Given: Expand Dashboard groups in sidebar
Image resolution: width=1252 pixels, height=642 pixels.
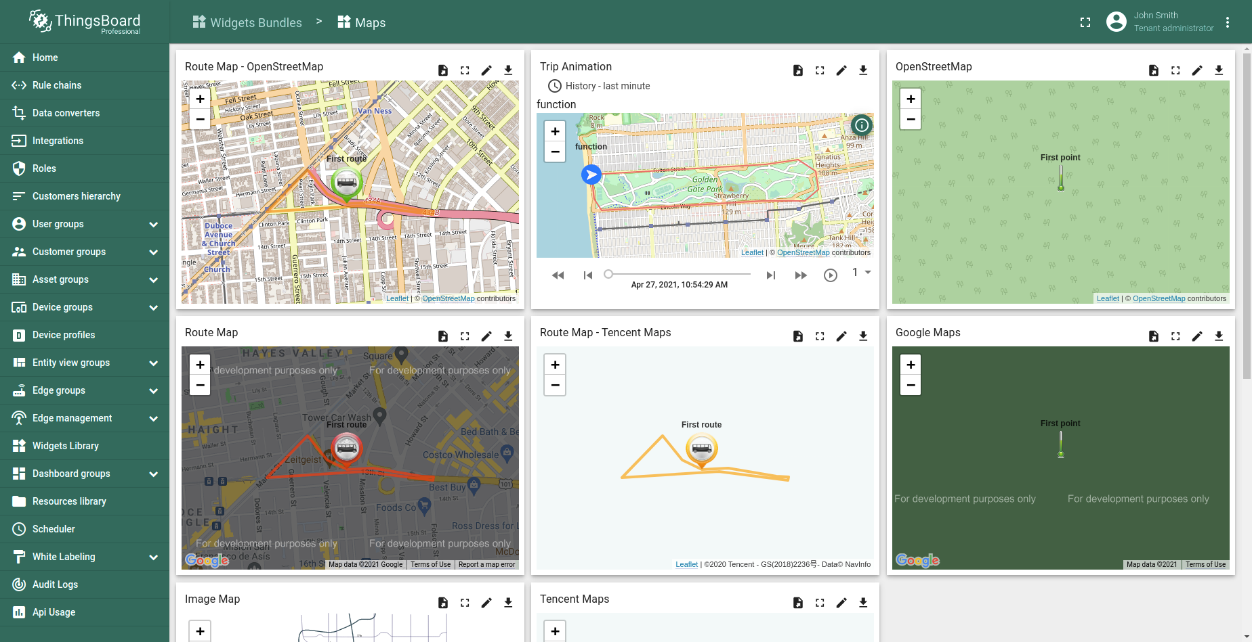Looking at the screenshot, I should pyautogui.click(x=154, y=474).
